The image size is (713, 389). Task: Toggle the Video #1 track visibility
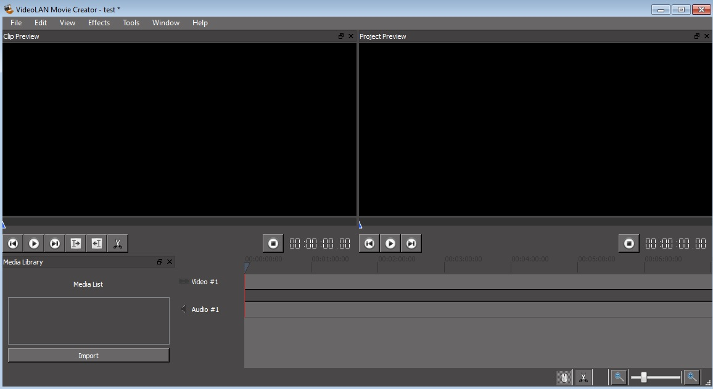click(184, 281)
